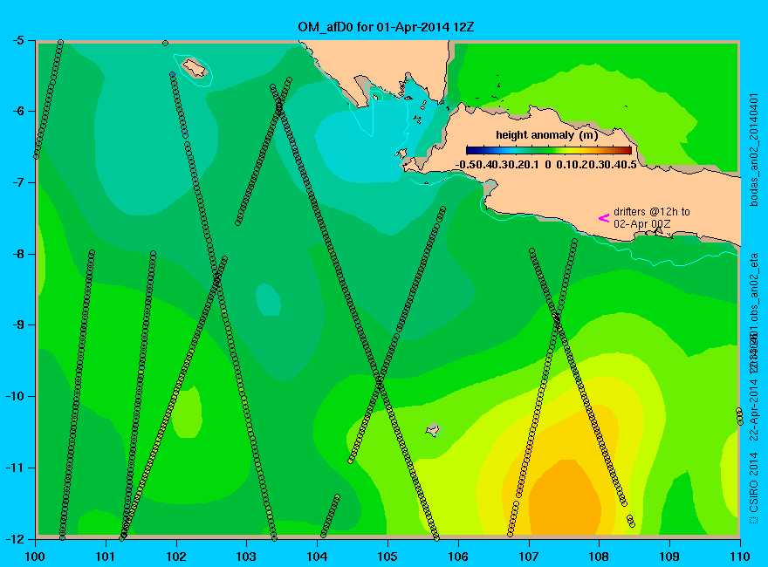Click the observation circles at the 110E edge
The image size is (768, 567).
tap(739, 416)
